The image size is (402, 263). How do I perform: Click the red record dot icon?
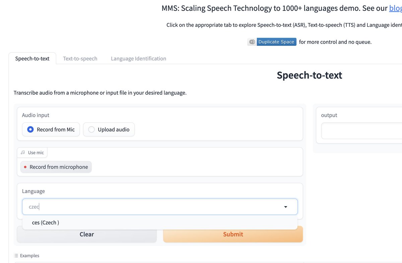[x=25, y=167]
